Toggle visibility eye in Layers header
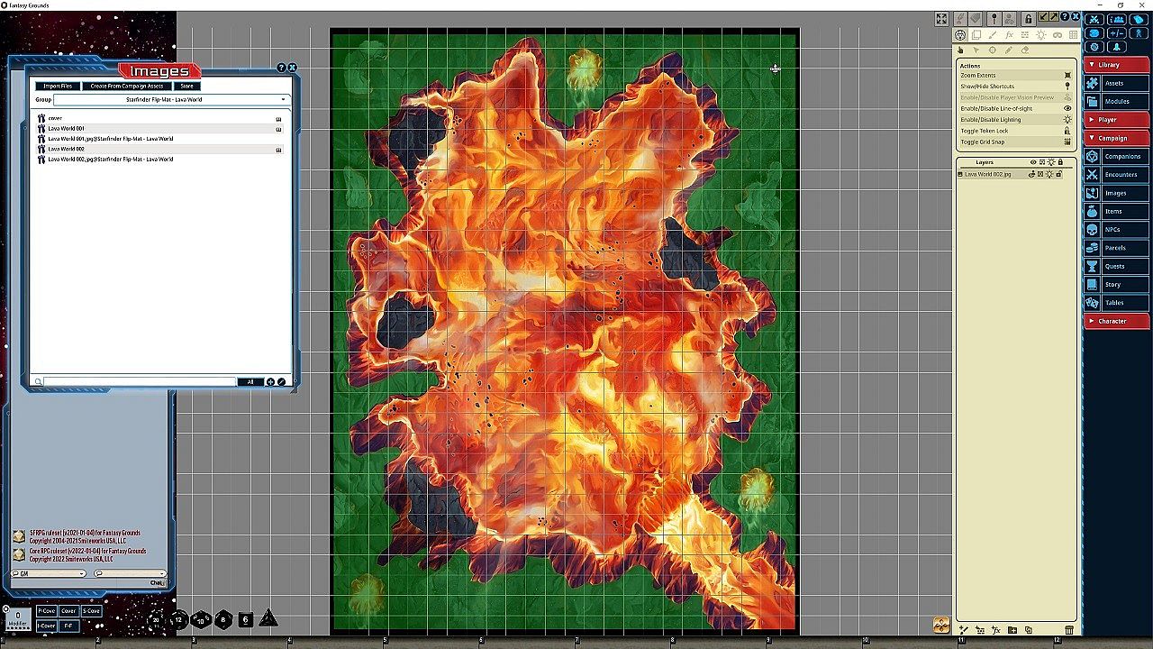 pyautogui.click(x=1033, y=162)
